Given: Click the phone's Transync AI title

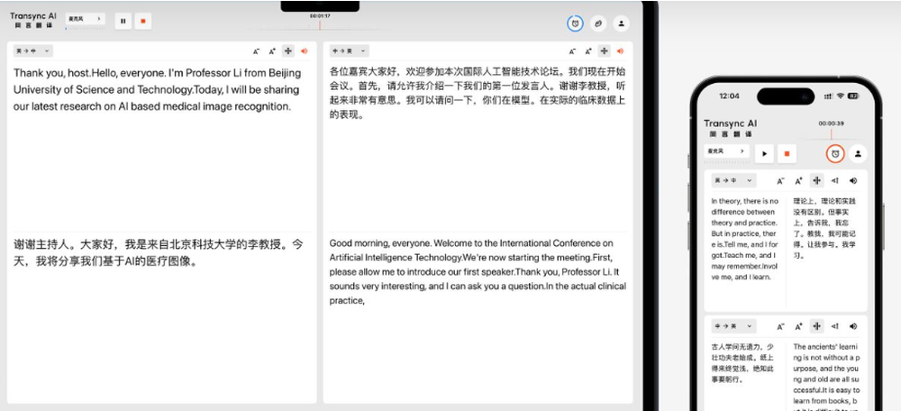Looking at the screenshot, I should (x=731, y=123).
